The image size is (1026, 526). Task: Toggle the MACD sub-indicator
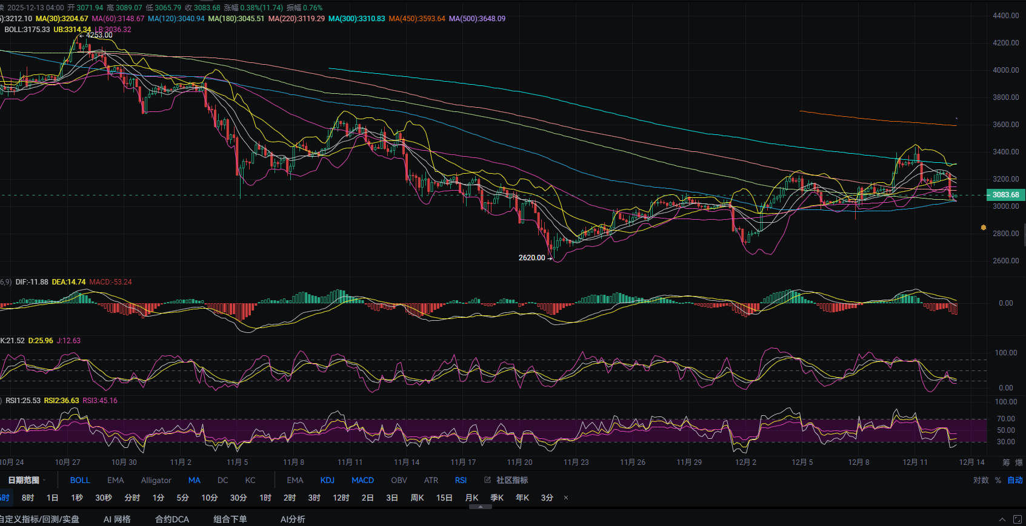362,480
